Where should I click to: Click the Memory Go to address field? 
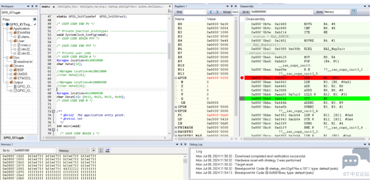[35, 151]
